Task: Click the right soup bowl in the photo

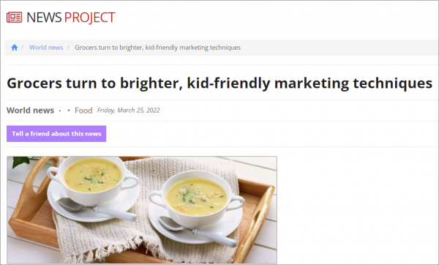Action: [x=197, y=198]
